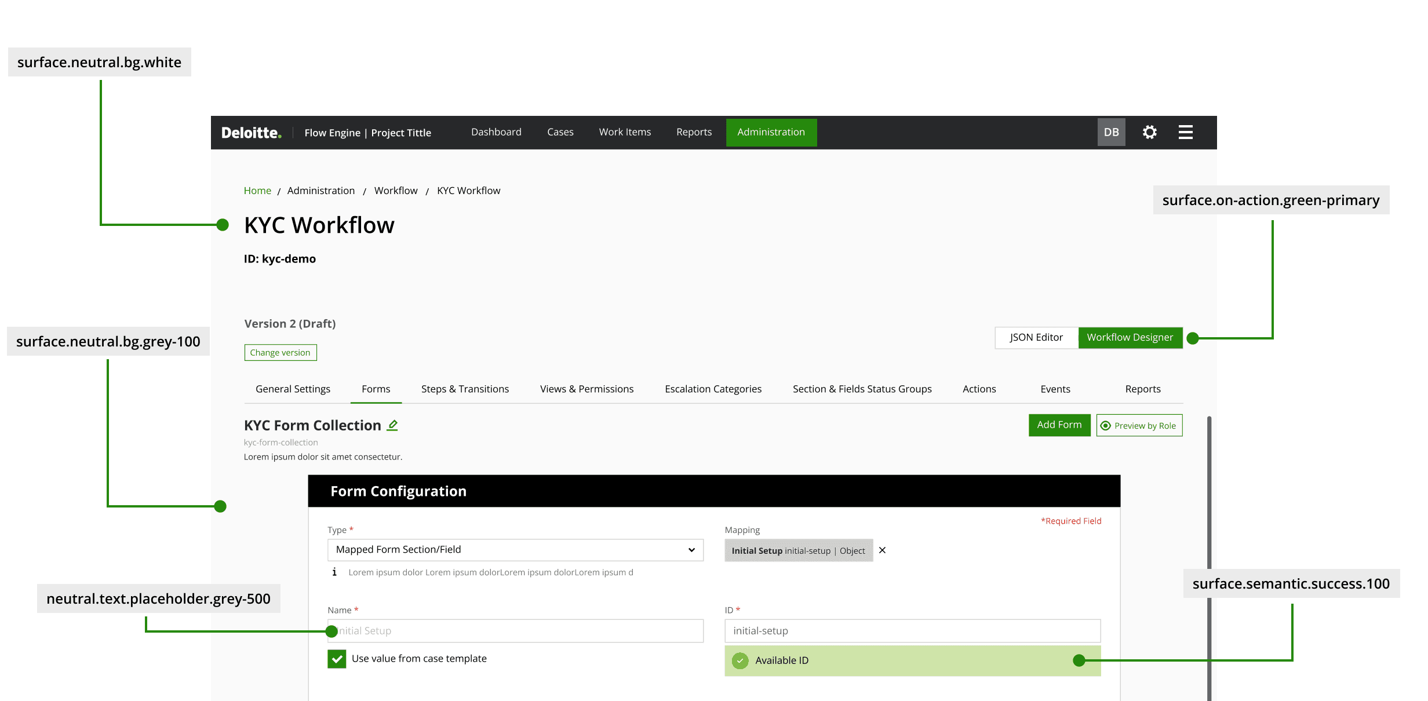This screenshot has width=1428, height=701.
Task: Select the Workflow Designer toggle
Action: (x=1130, y=337)
